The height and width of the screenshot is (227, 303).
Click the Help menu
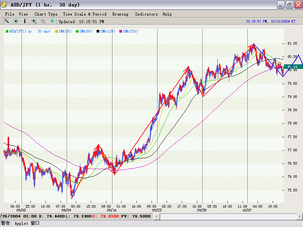[x=167, y=14]
